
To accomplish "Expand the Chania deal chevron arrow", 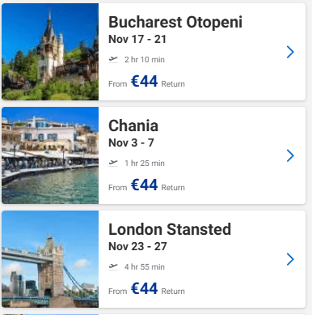I will click(290, 155).
